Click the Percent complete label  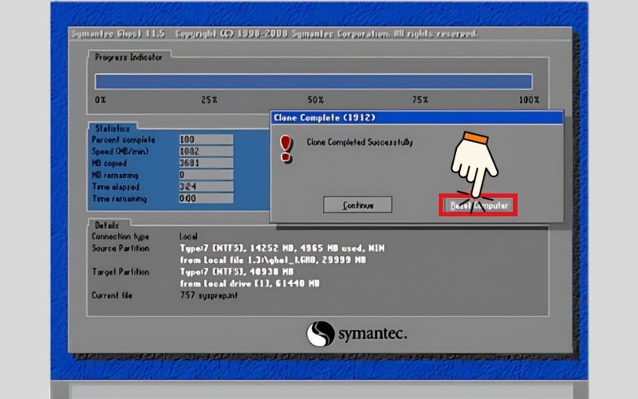coord(124,140)
